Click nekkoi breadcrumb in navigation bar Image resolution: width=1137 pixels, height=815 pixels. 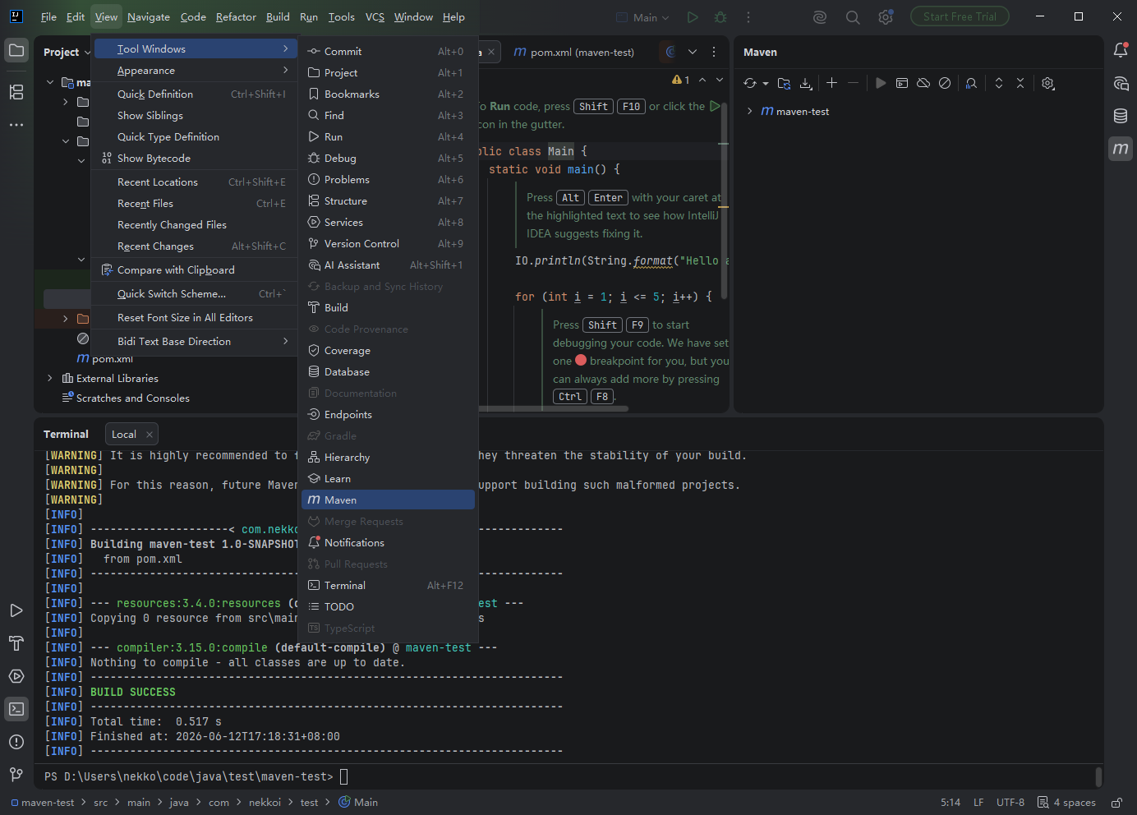click(265, 802)
